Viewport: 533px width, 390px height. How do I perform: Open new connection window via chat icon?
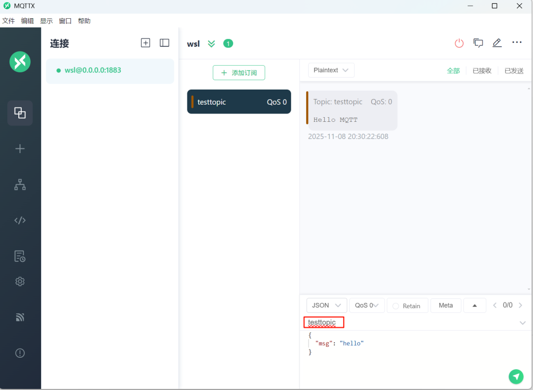pos(478,43)
